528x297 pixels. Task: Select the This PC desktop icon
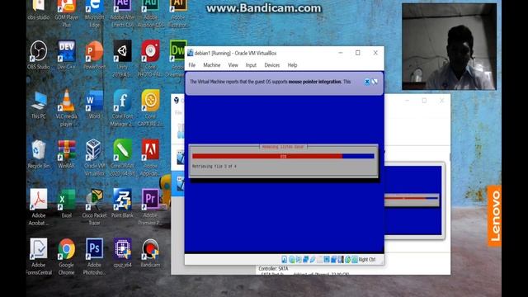(39, 105)
